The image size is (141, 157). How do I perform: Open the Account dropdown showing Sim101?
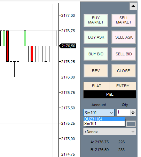(99, 113)
